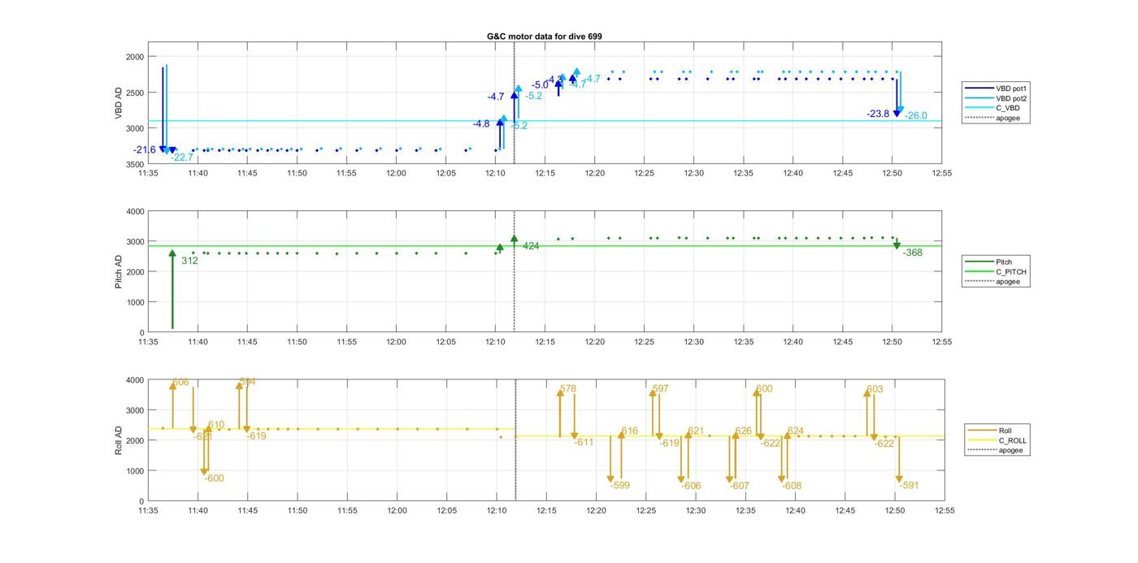
Task: Click the "1000" tick on the Roll y-axis
Action: click(135, 471)
